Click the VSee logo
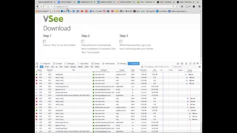237x133 pixels. (53, 19)
